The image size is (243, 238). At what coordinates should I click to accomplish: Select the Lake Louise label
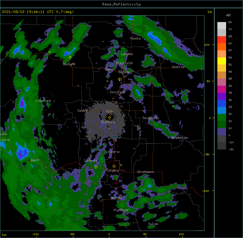point(5,137)
